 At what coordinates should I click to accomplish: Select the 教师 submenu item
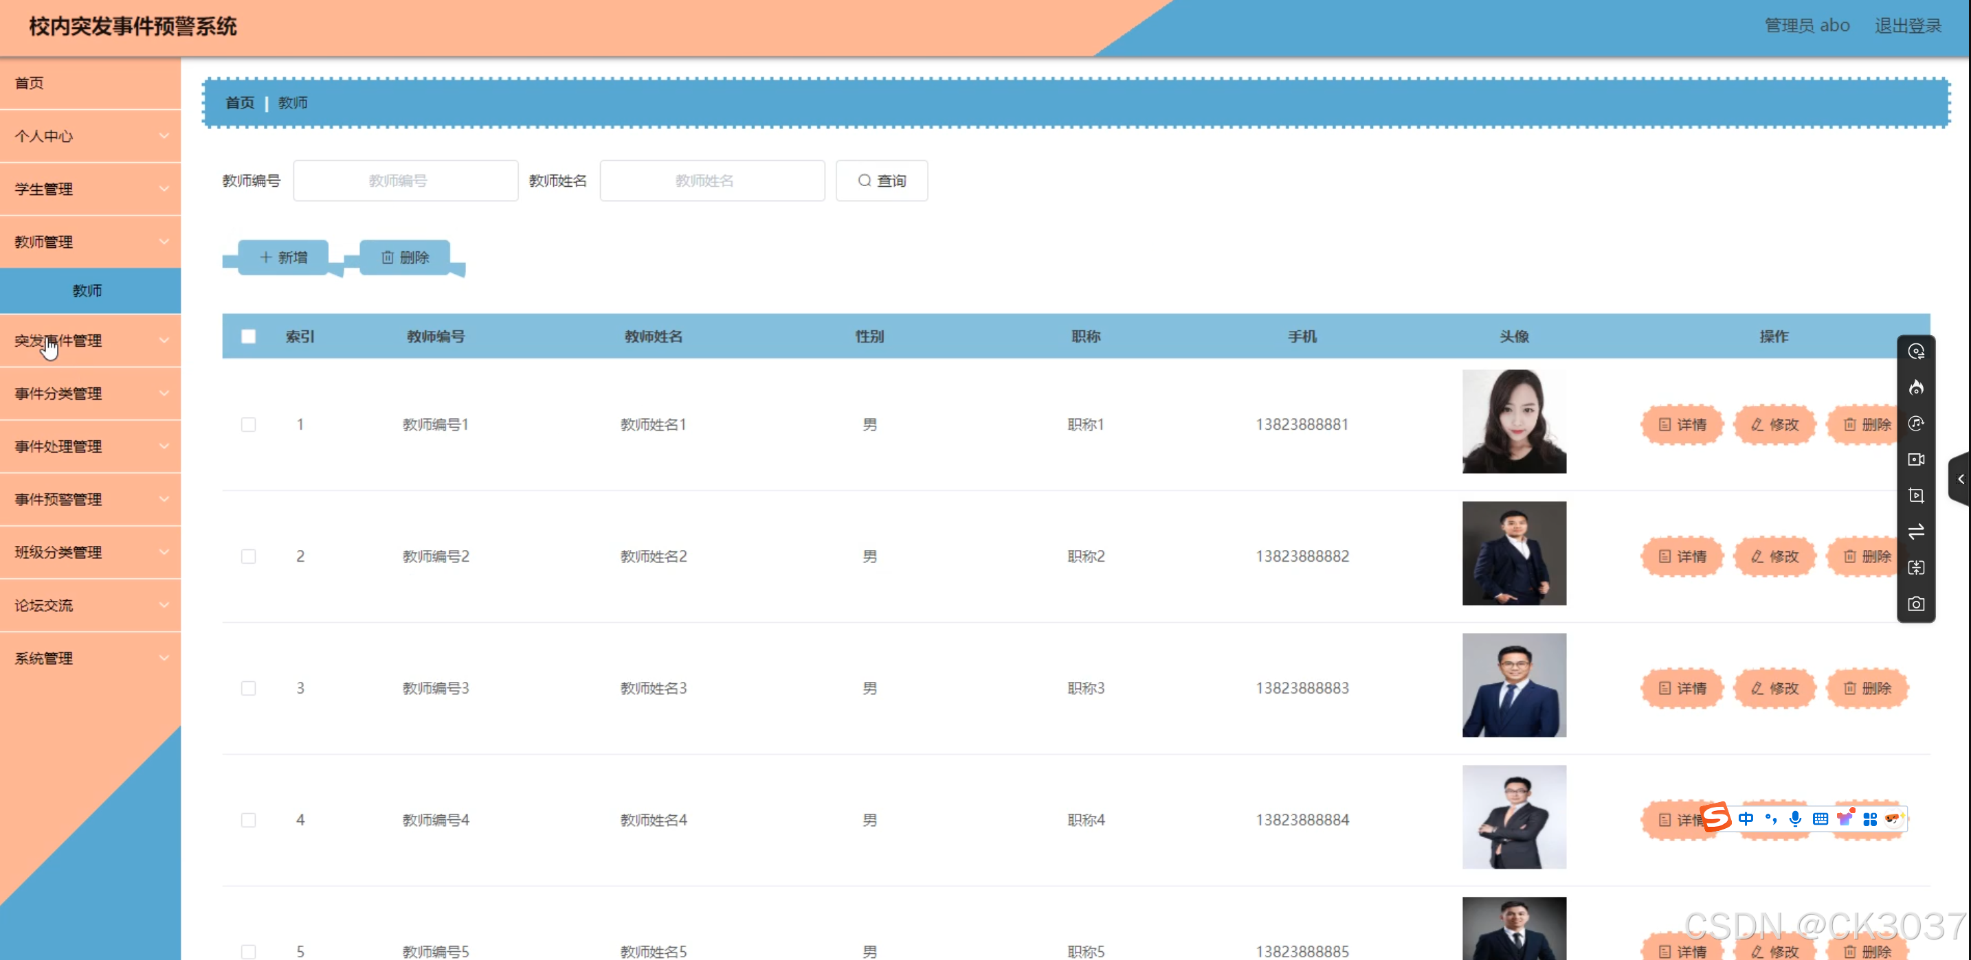(88, 290)
